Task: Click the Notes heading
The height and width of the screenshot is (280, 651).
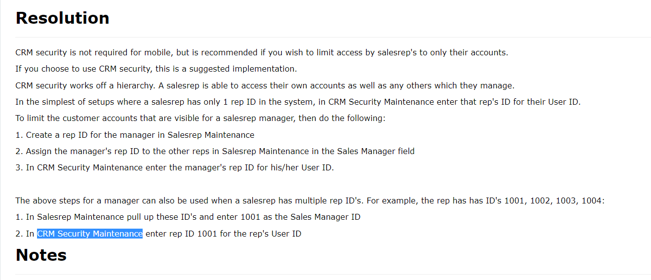Action: [x=41, y=255]
